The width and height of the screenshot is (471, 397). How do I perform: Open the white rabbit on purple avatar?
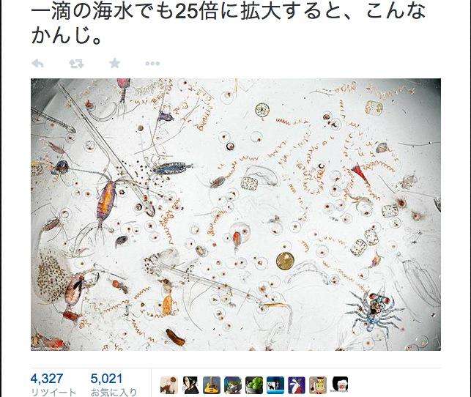coord(297,385)
